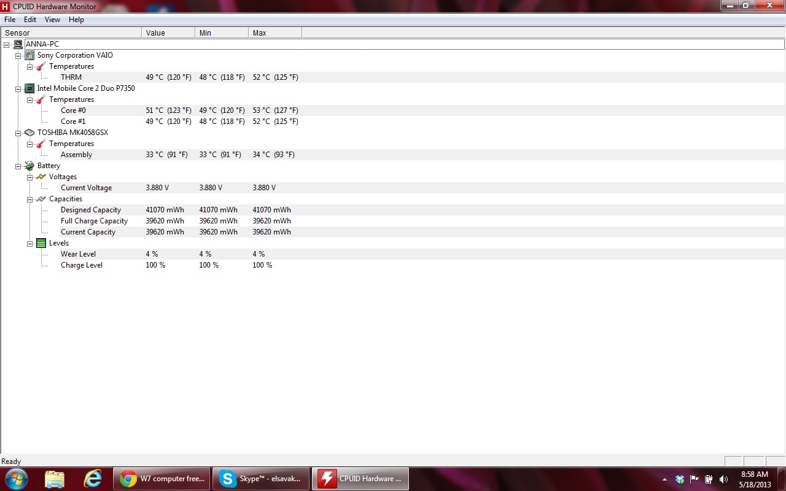Collapse Temperatures under TOSHIBA drive
This screenshot has width=786, height=491.
[29, 144]
